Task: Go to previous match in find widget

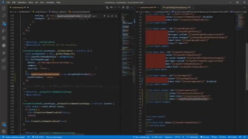Action: click(104, 16)
